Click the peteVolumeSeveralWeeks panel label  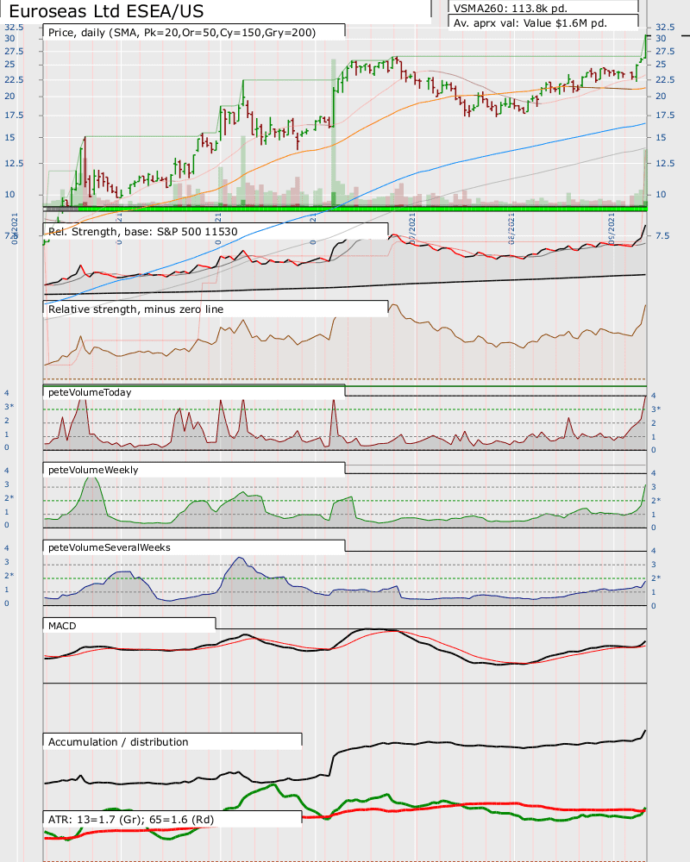[109, 547]
